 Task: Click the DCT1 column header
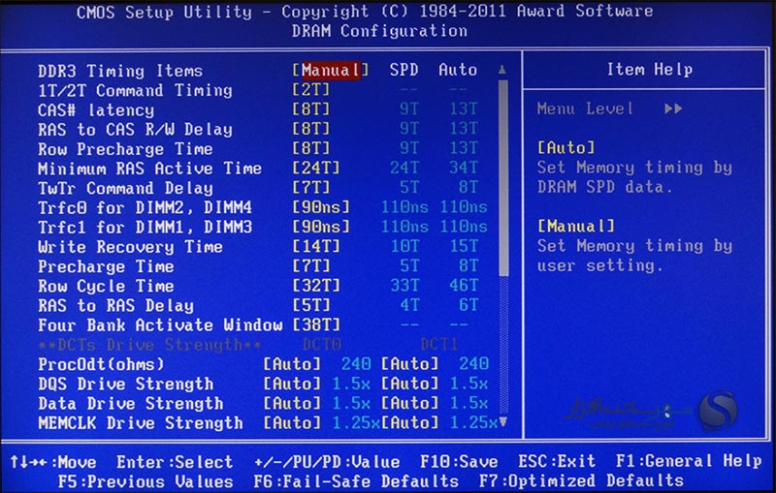point(439,344)
